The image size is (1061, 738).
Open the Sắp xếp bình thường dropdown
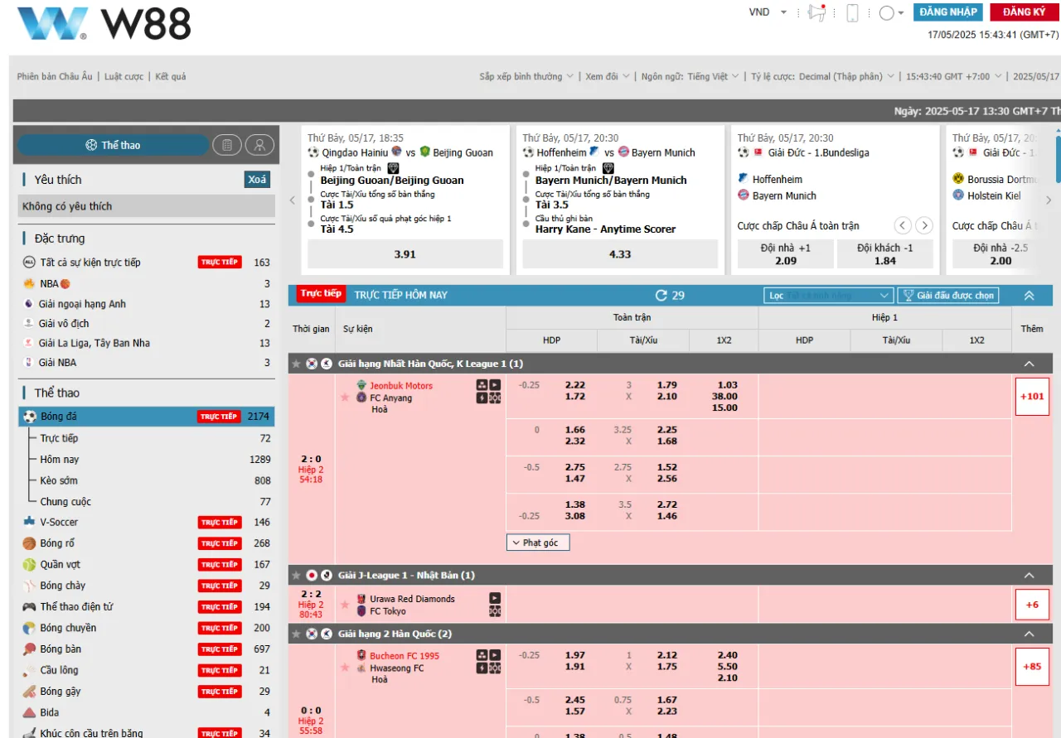coord(526,76)
